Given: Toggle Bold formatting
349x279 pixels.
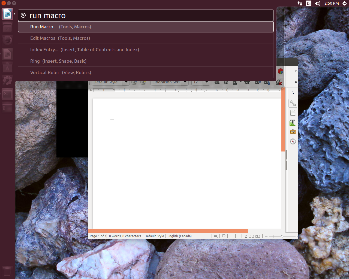Looking at the screenshot, I should tap(217, 82).
